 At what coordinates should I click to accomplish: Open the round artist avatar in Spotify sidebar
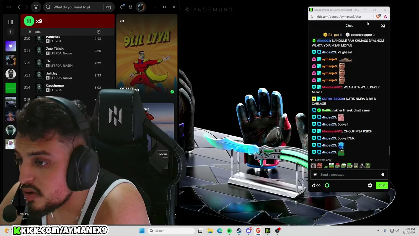[10, 74]
